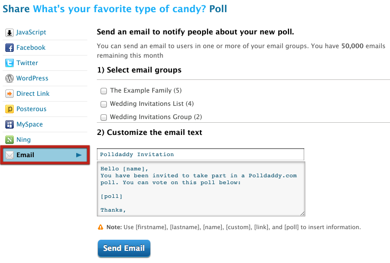The height and width of the screenshot is (263, 390).
Task: Click the Polldaddy Invitation subject field
Action: [x=201, y=155]
